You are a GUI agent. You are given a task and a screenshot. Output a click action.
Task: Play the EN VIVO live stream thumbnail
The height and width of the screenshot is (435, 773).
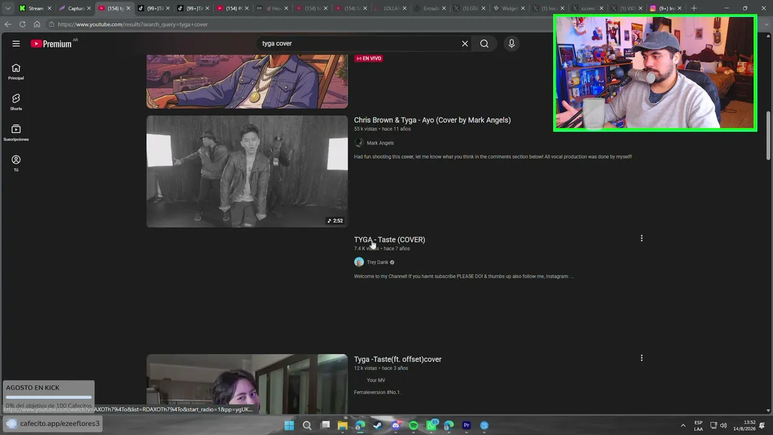pos(247,82)
